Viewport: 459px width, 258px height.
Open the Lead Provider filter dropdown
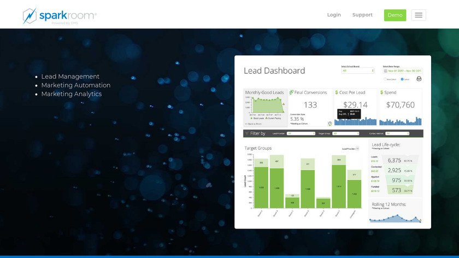[301, 133]
